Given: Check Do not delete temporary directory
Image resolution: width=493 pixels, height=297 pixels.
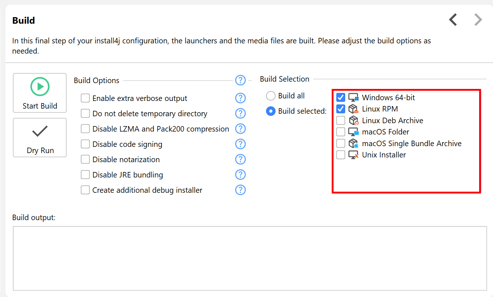Looking at the screenshot, I should pos(85,114).
